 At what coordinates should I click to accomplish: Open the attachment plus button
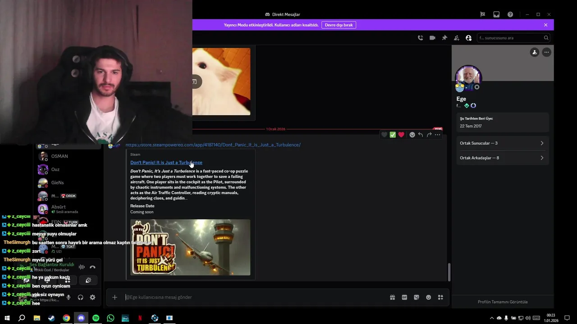(x=114, y=297)
